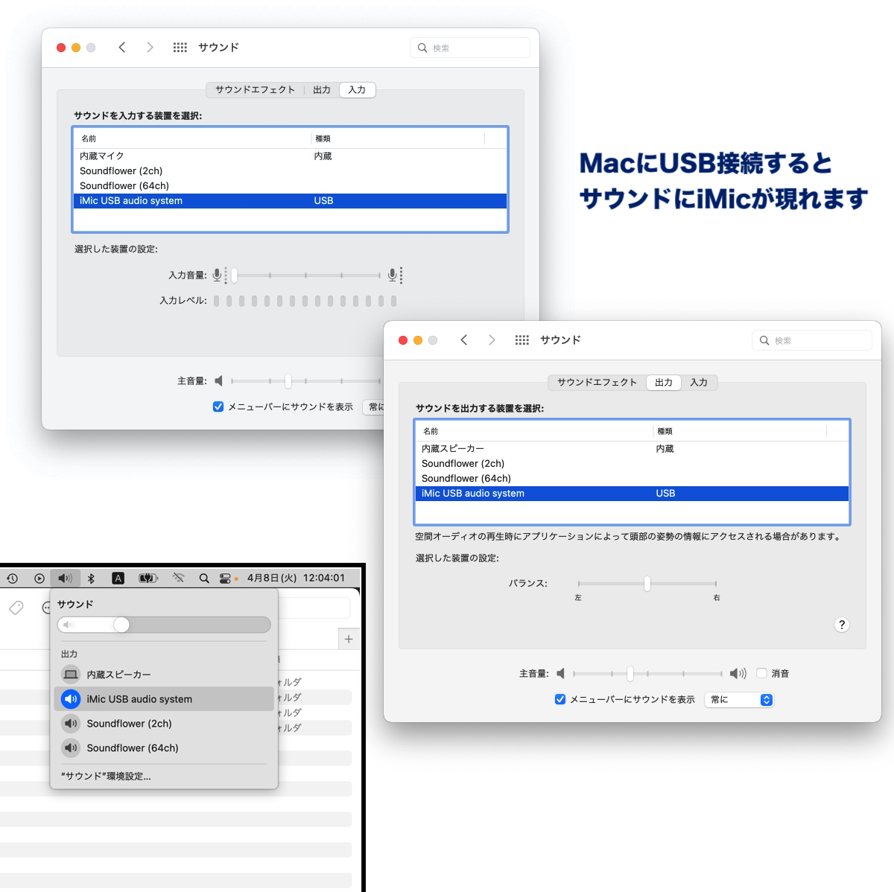This screenshot has width=894, height=892.
Task: Show all preferences grid in 入力 window
Action: 180,47
